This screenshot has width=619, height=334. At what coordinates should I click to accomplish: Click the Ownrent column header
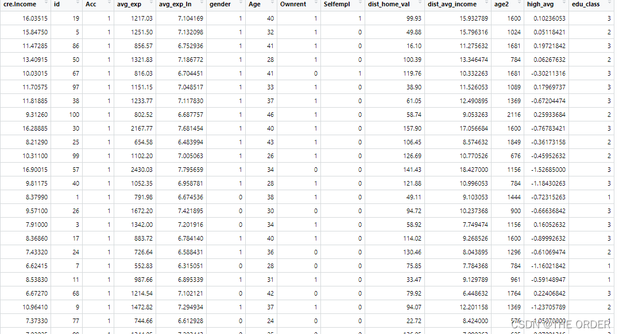click(293, 5)
